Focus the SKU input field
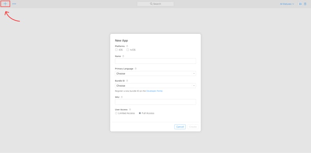Image resolution: width=311 pixels, height=153 pixels. (x=155, y=102)
